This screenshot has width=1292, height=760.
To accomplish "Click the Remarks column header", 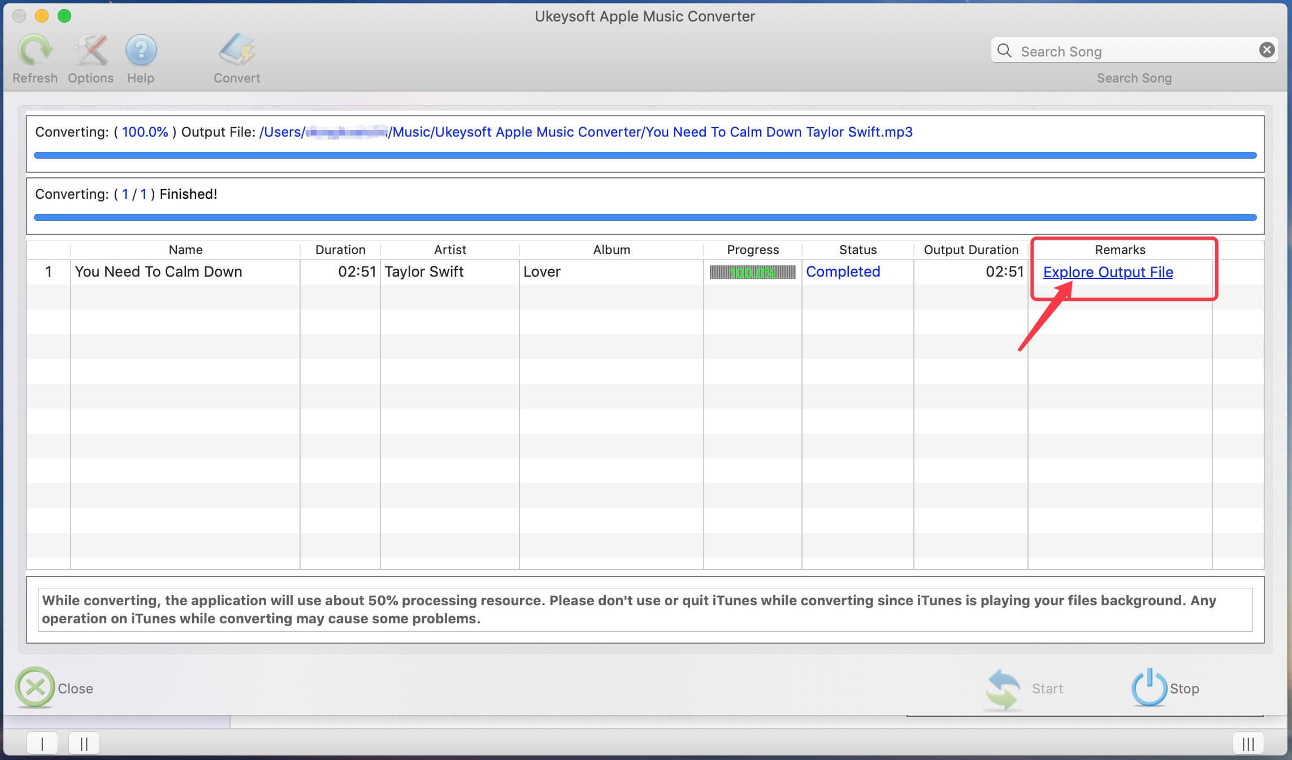I will tap(1120, 250).
